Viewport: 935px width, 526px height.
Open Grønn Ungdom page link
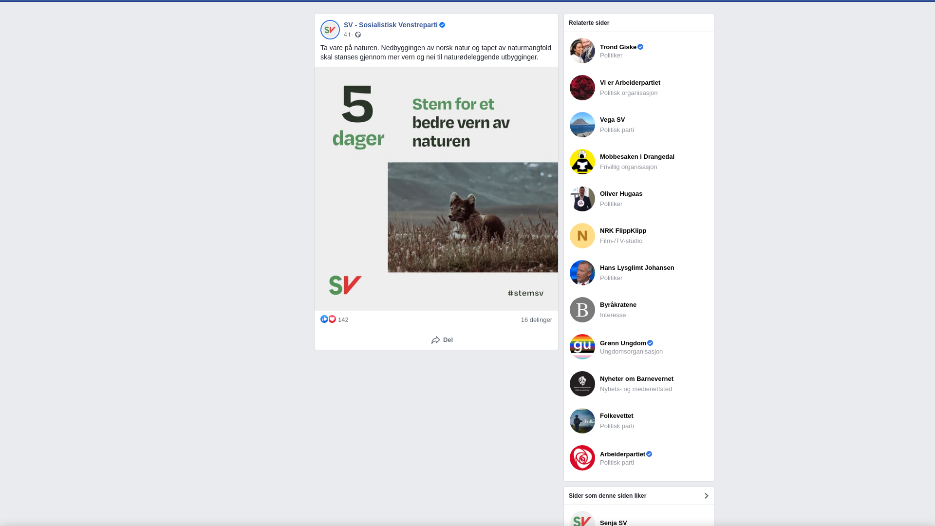(623, 343)
